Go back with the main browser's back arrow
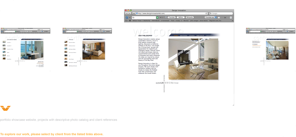 (x=126, y=13)
